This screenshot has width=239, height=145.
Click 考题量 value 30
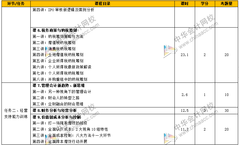point(227,111)
